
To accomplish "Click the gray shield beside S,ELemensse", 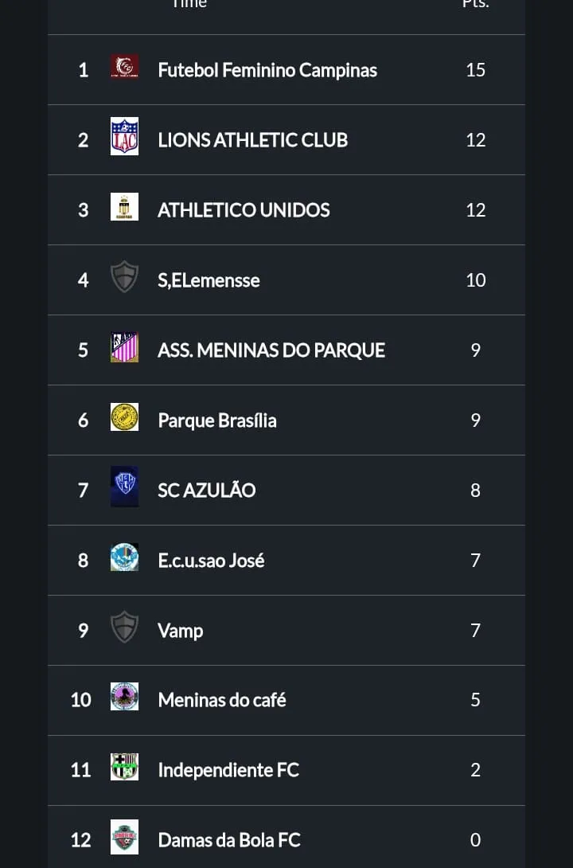I will [124, 280].
